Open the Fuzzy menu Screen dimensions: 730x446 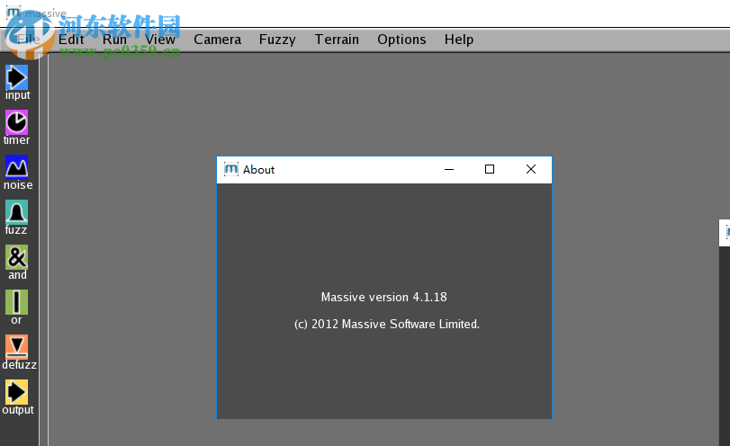(x=277, y=40)
